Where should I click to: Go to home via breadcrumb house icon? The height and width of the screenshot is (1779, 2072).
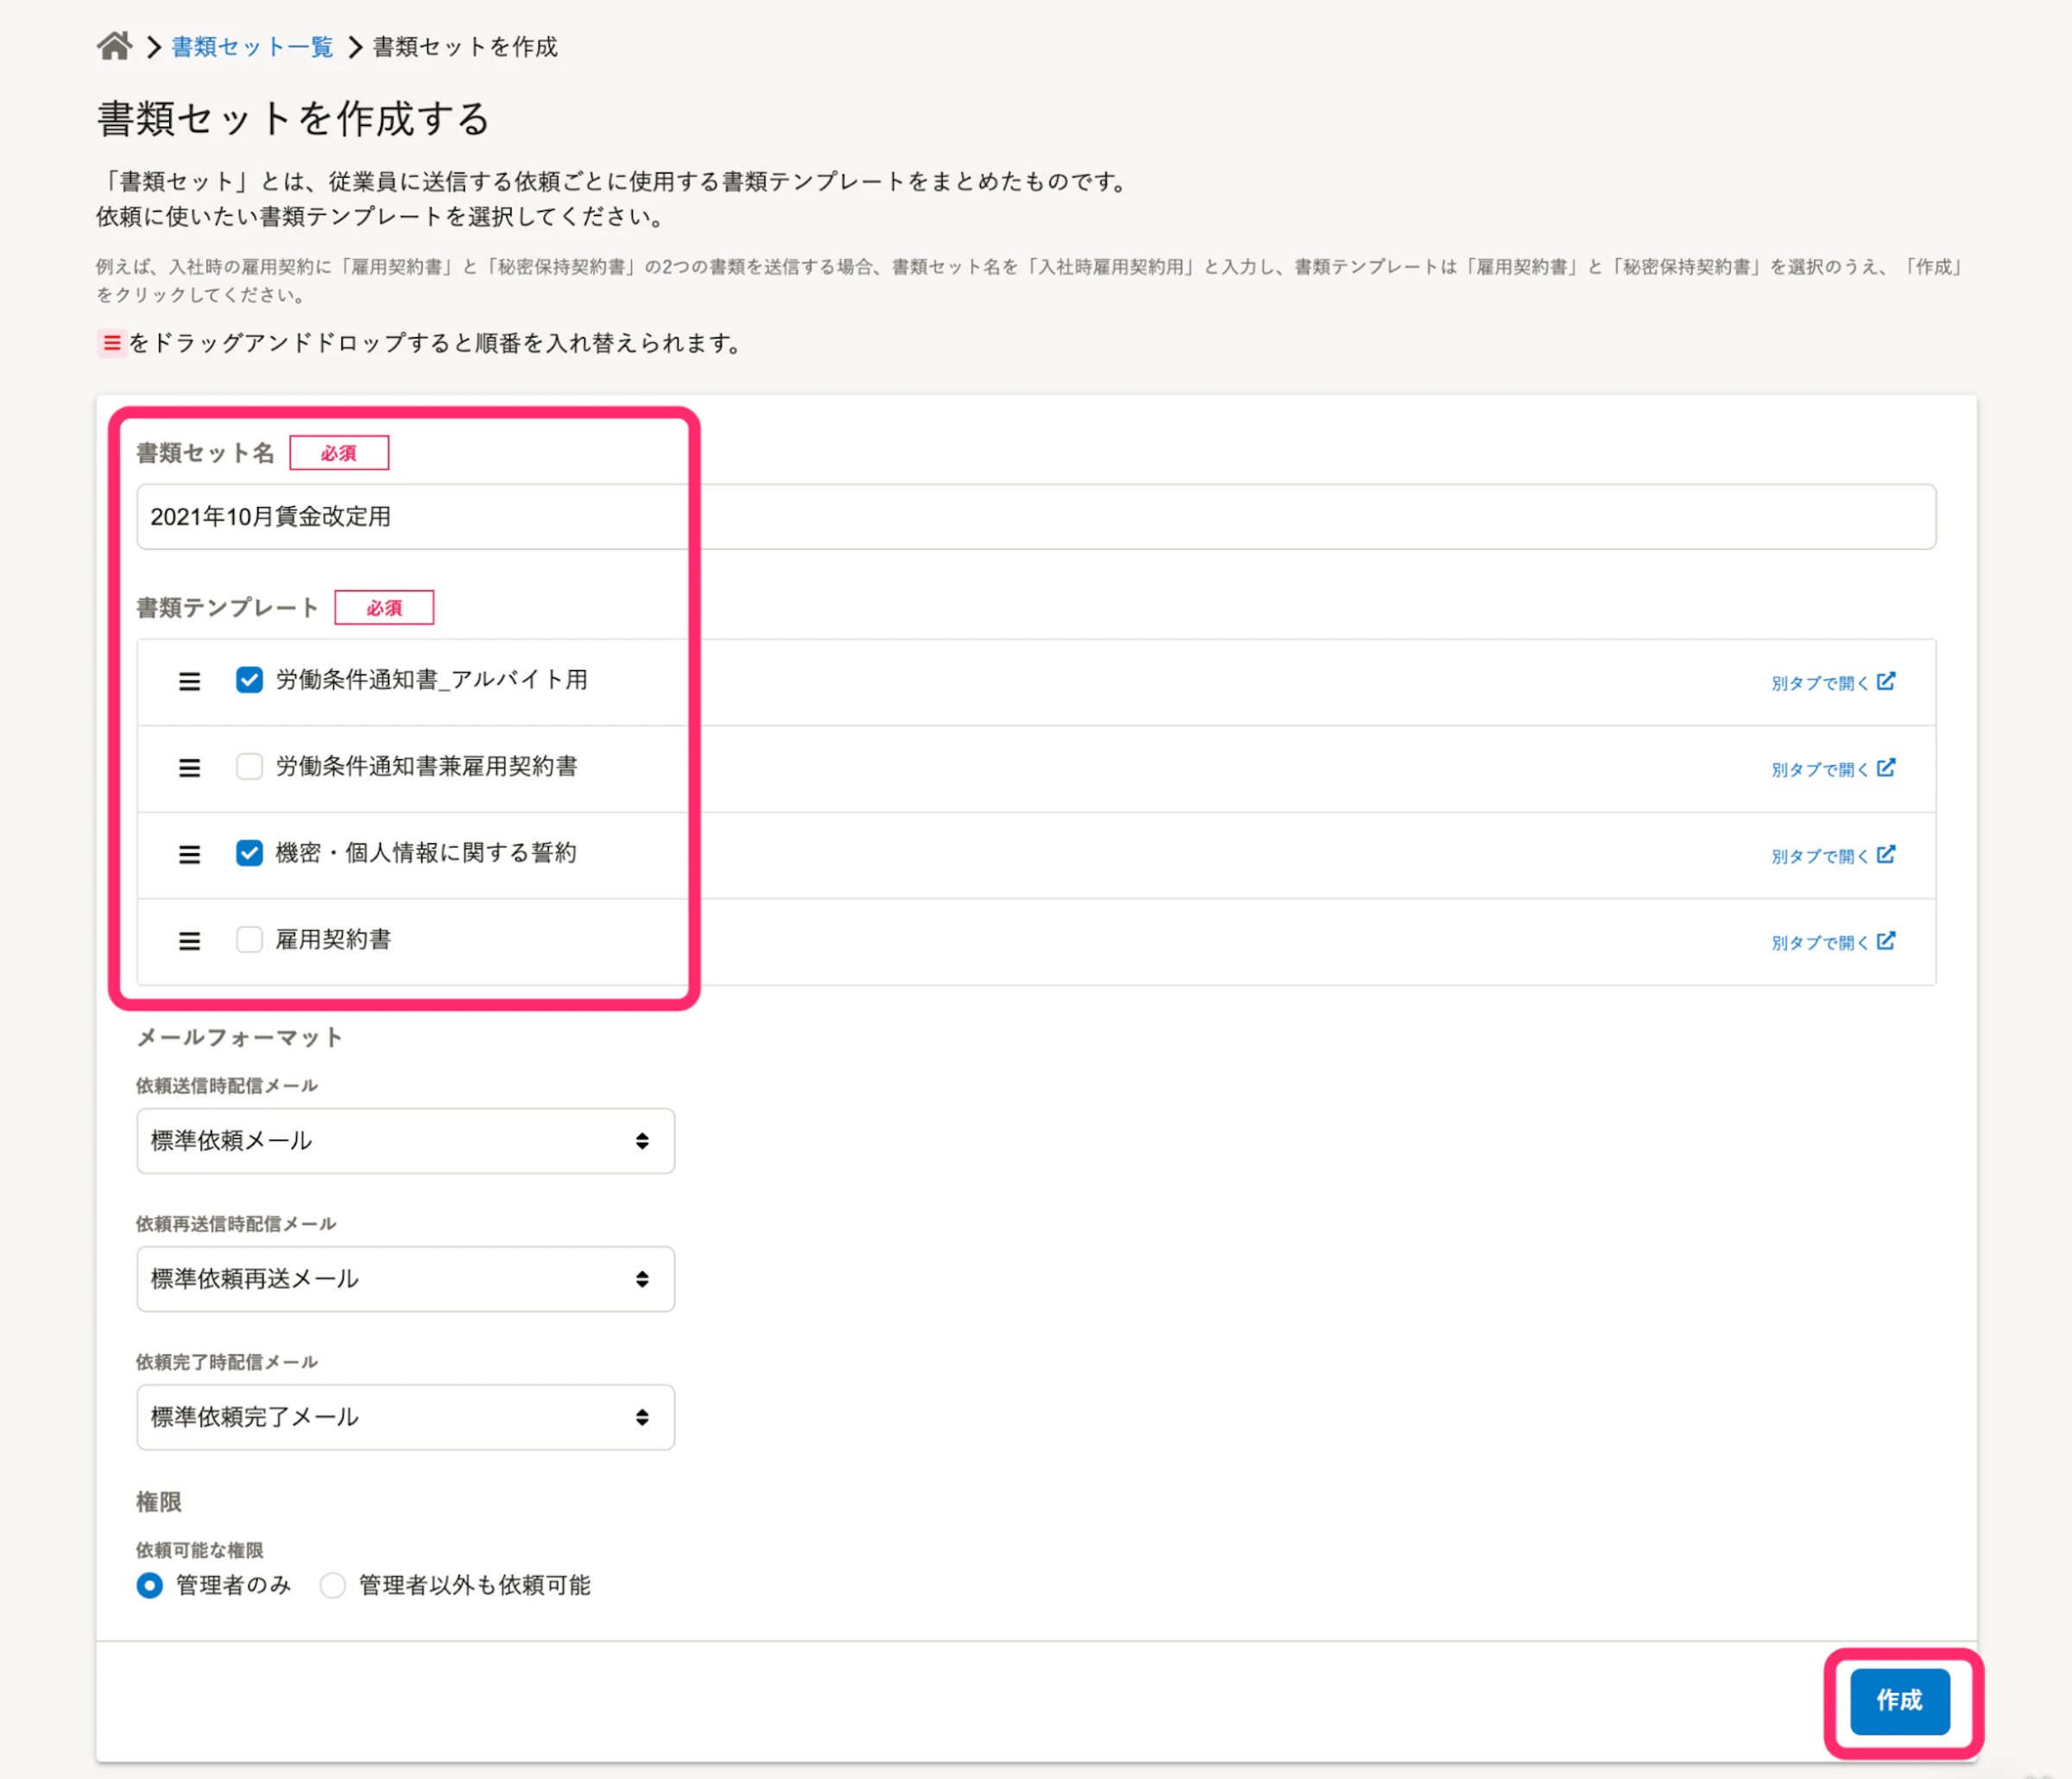[114, 46]
